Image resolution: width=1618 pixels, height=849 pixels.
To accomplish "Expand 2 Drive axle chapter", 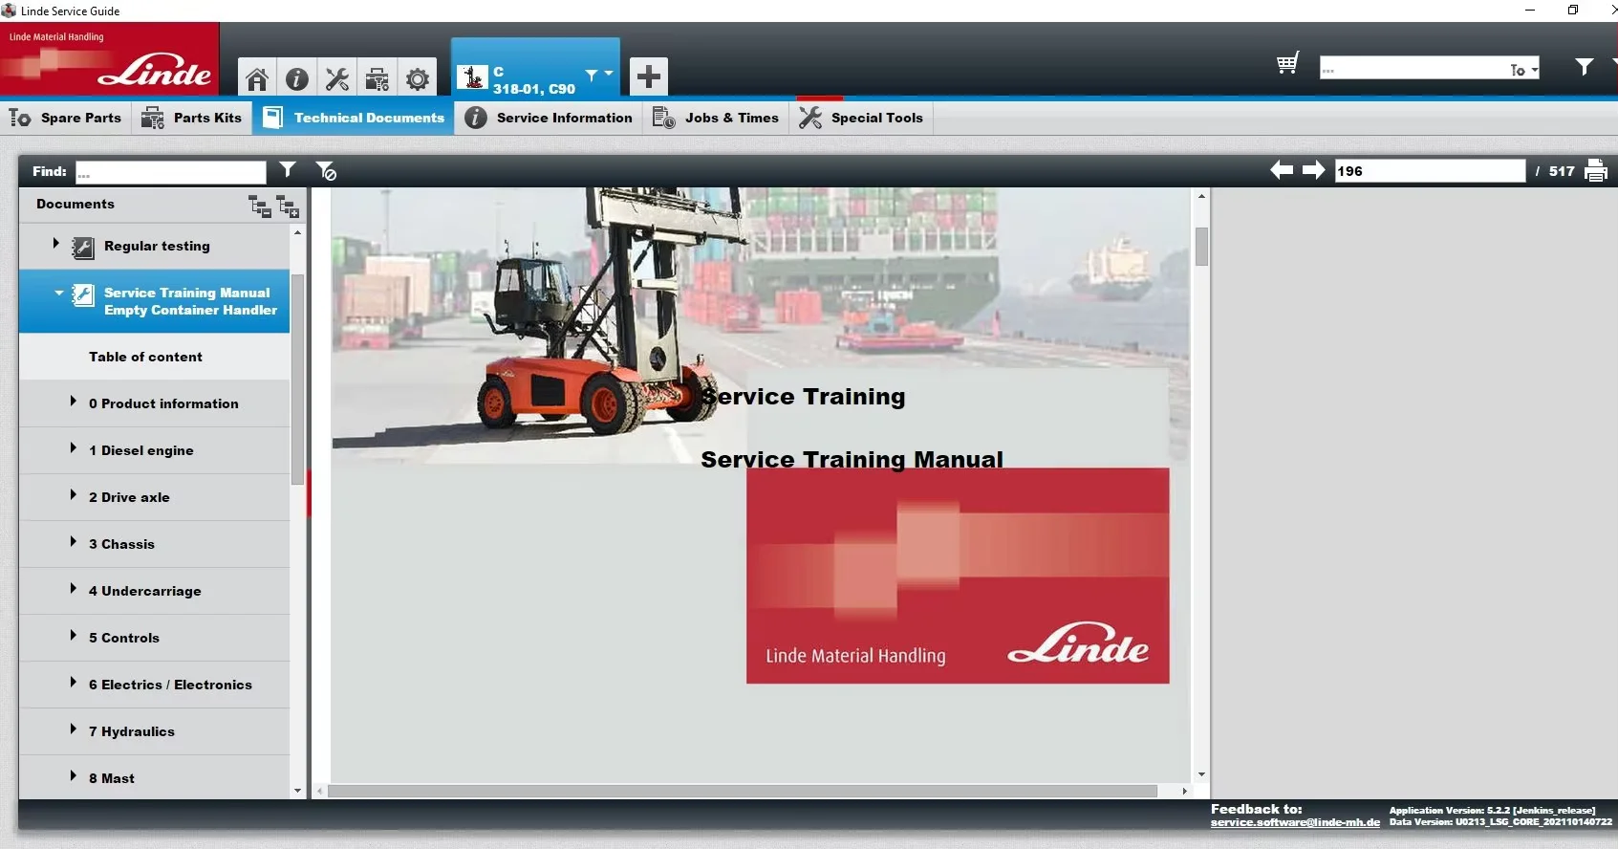I will pyautogui.click(x=73, y=495).
